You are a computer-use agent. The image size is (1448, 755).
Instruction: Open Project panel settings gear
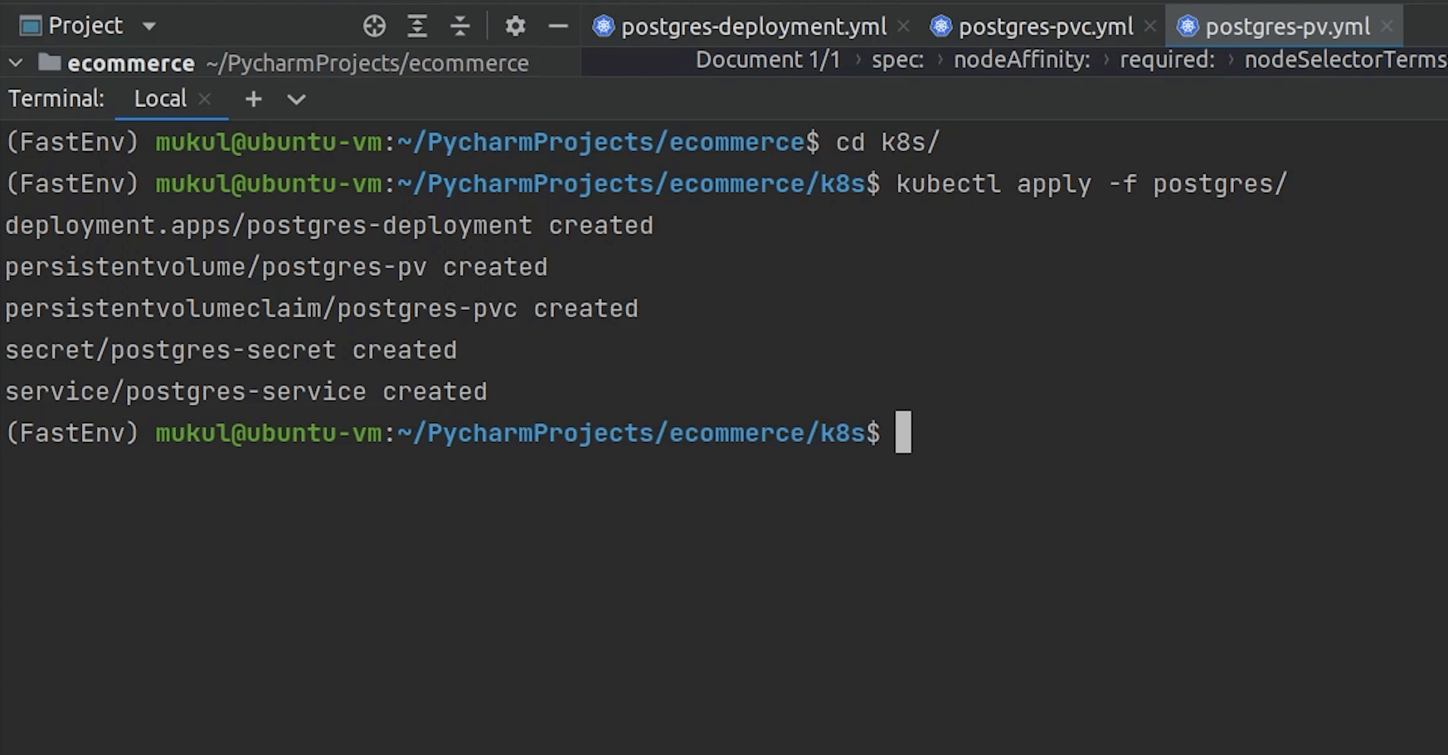(x=515, y=26)
